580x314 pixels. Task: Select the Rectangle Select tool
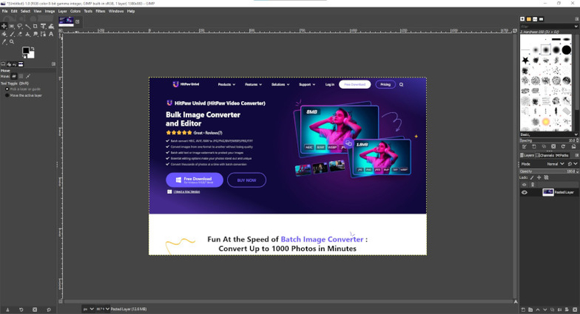[x=12, y=27]
